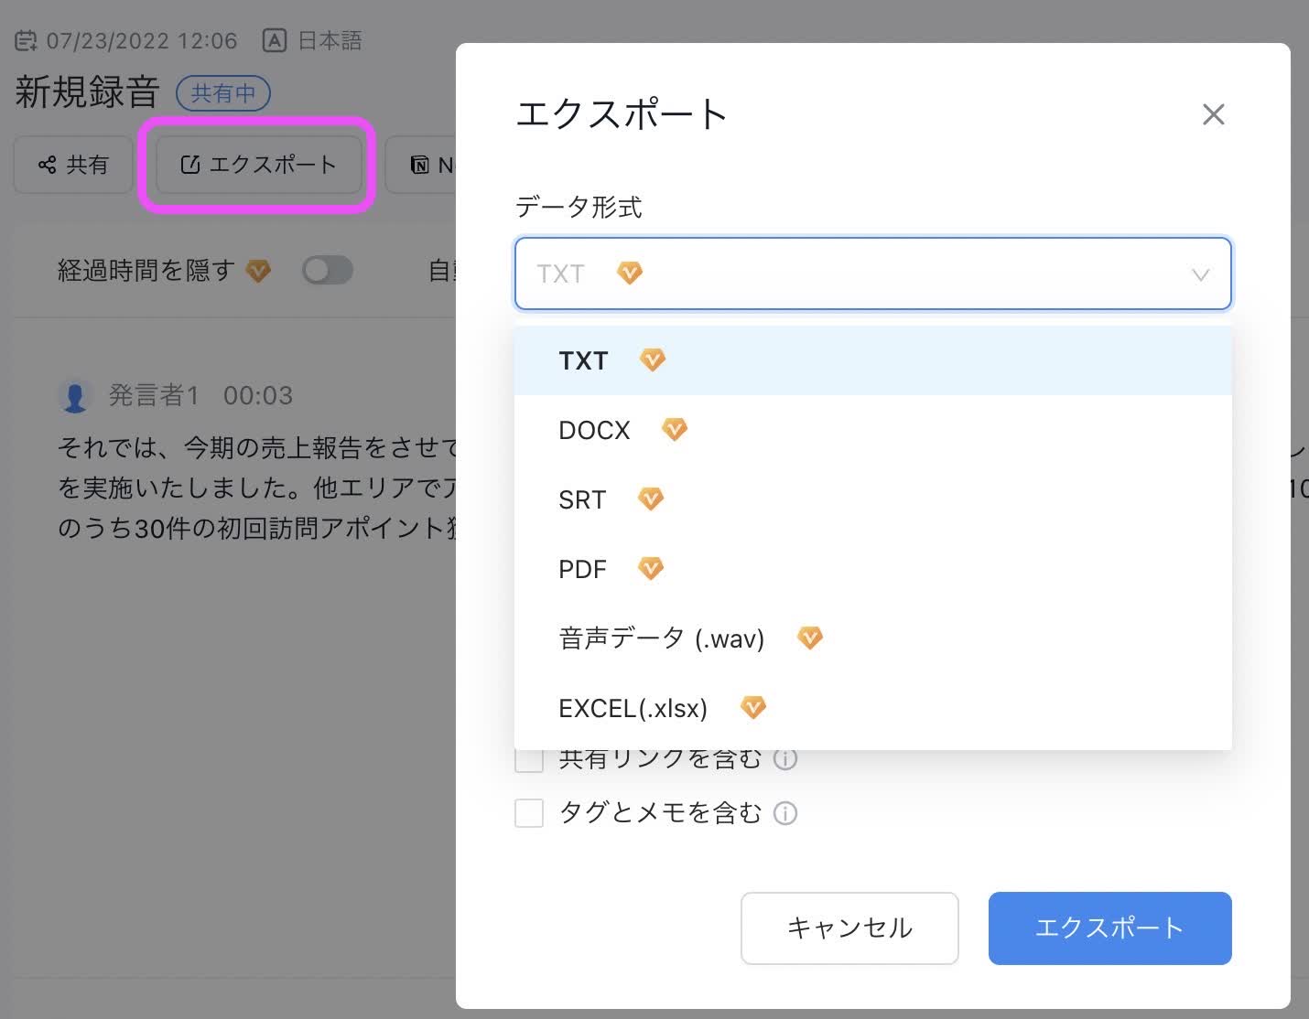Viewport: 1309px width, 1019px height.
Task: Pick SRT subtitle format
Action: 872,499
